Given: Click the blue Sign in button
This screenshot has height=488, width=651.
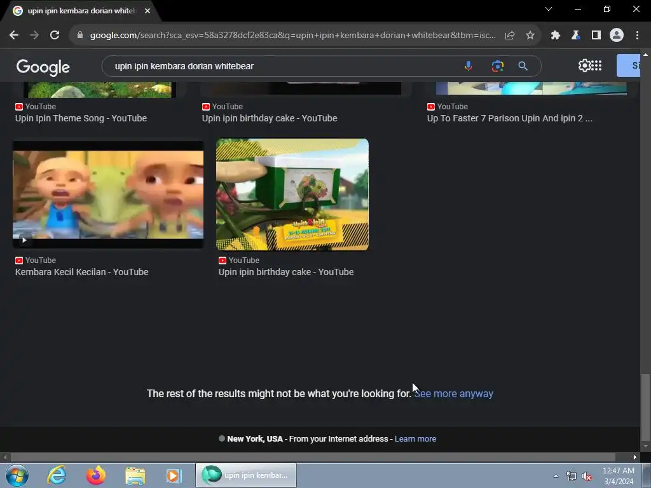Looking at the screenshot, I should (x=628, y=65).
